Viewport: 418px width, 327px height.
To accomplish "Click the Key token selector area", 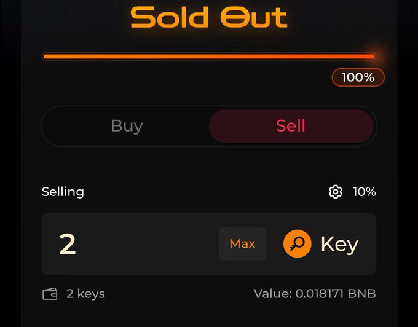I will (x=321, y=243).
